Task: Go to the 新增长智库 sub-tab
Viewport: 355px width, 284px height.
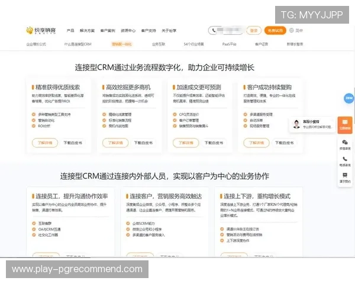Action: point(295,44)
